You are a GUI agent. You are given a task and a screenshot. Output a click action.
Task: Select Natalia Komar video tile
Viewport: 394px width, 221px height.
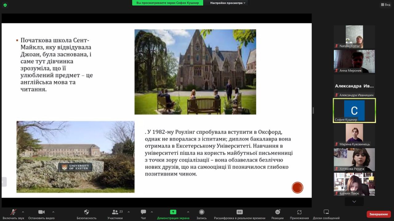pos(354,37)
